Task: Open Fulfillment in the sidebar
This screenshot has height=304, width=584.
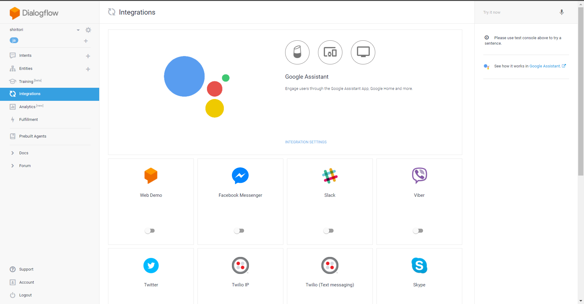Action: (28, 119)
